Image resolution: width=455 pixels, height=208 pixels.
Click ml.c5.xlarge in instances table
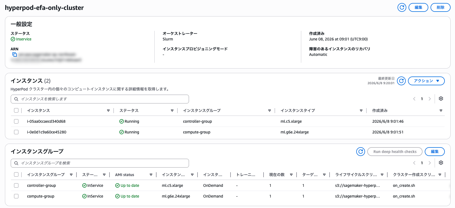[x=291, y=121]
